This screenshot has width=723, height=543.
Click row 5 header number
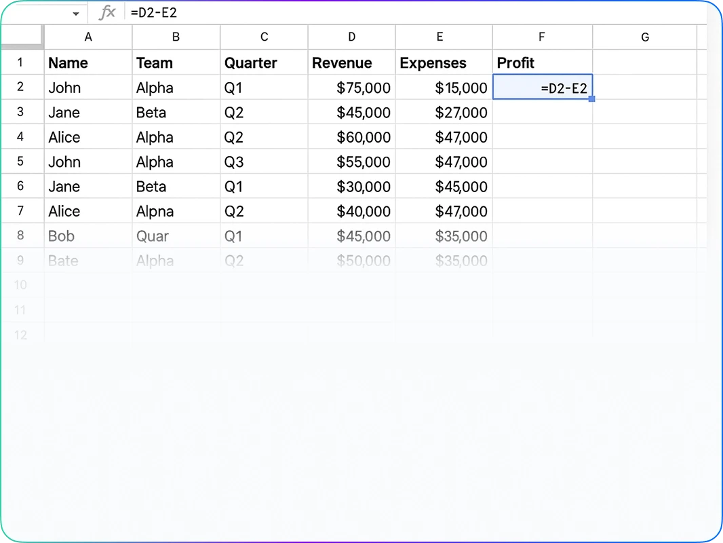[x=21, y=162]
